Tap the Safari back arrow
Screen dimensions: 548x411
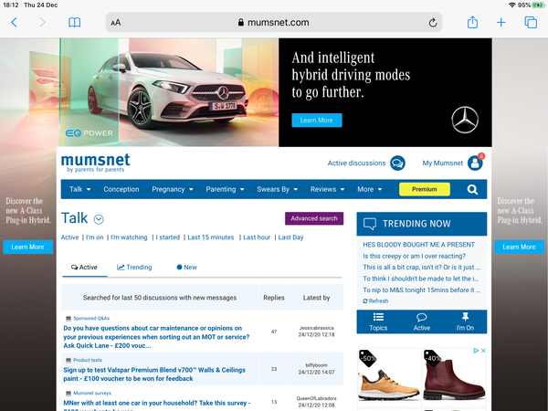14,23
